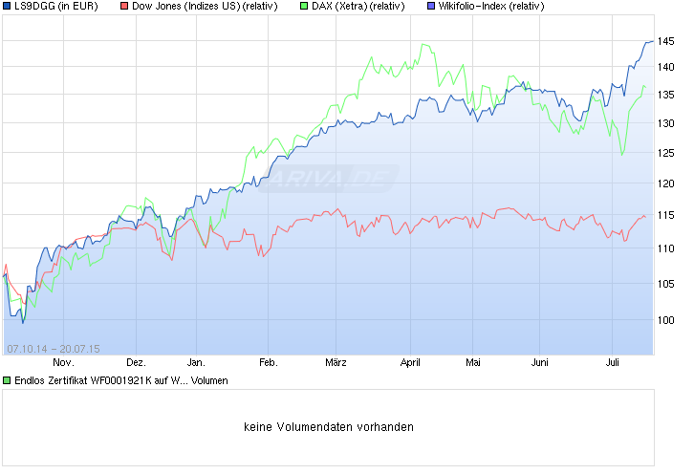Click the Jan. label on the time axis

pos(196,363)
